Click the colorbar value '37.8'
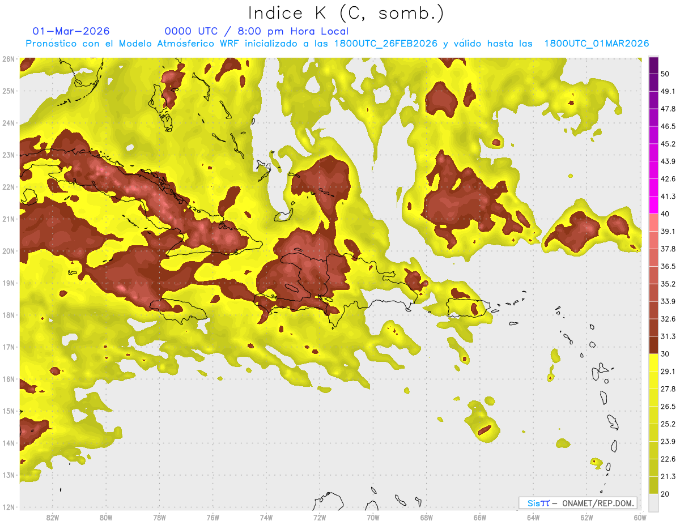 tap(668, 249)
